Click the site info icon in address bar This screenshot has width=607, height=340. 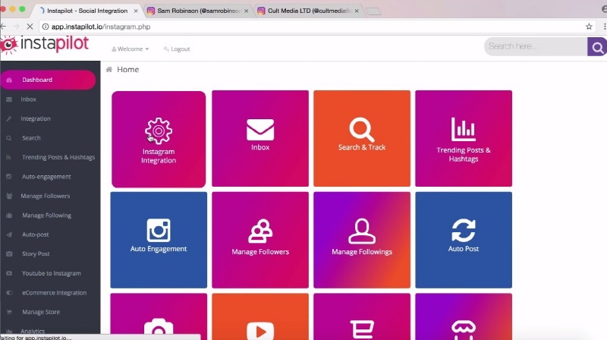tap(46, 27)
